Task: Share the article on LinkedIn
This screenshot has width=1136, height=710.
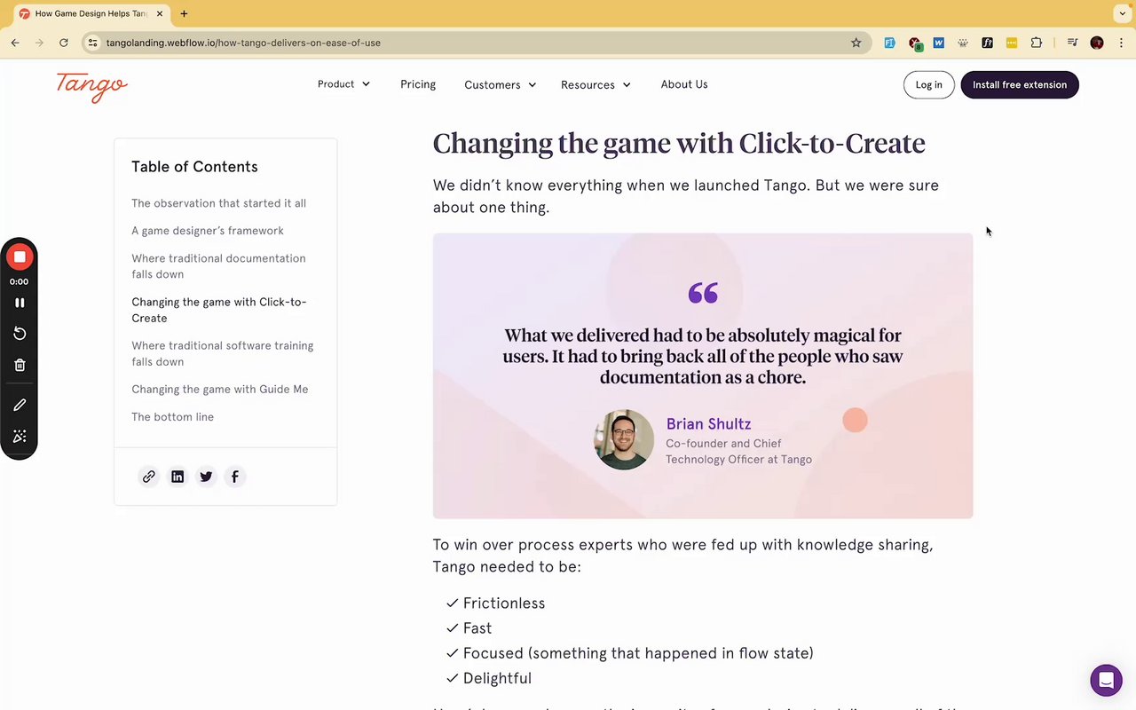Action: point(177,477)
